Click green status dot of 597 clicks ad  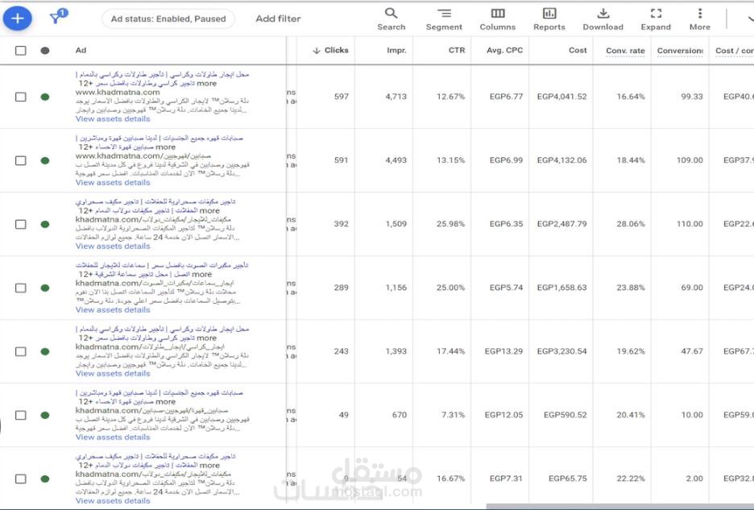[45, 97]
